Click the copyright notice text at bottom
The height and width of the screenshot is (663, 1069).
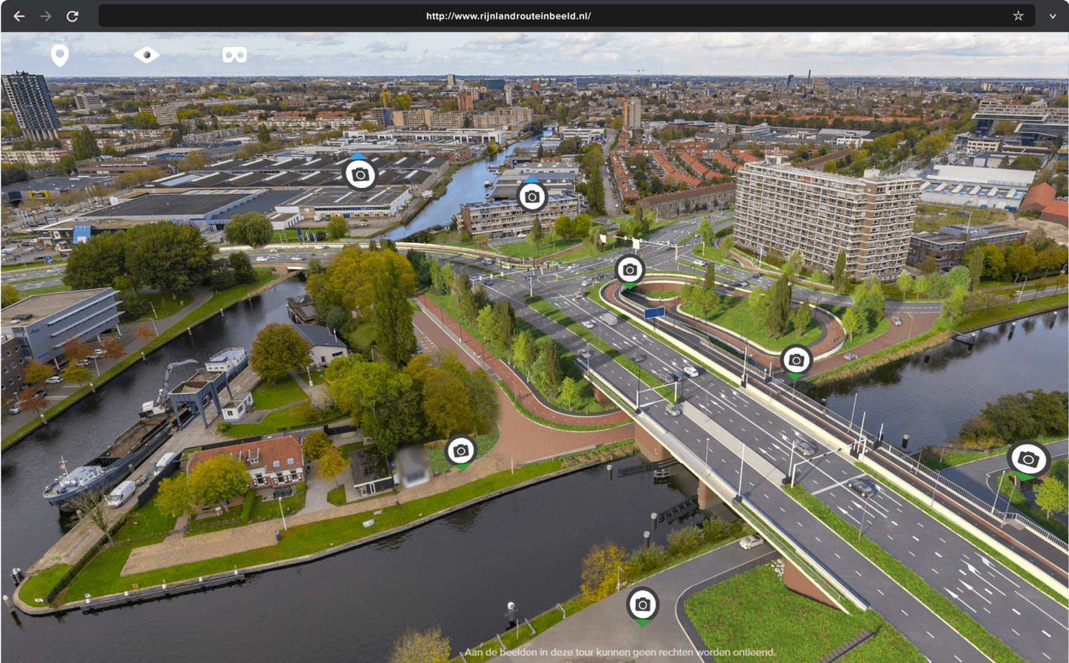pos(620,652)
